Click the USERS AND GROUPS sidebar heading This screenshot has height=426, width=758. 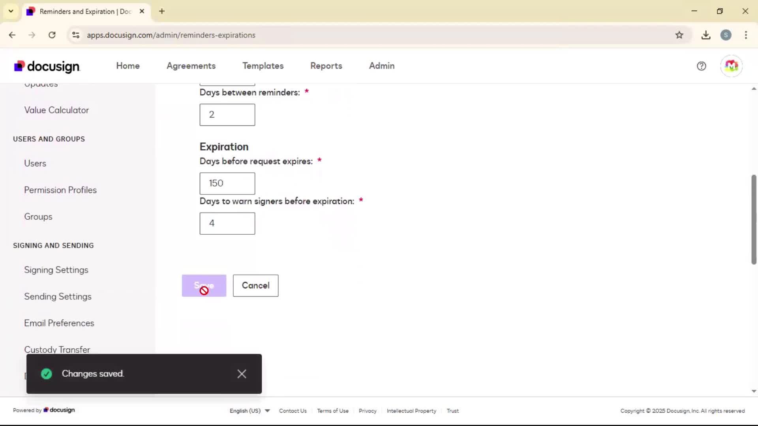pyautogui.click(x=49, y=139)
